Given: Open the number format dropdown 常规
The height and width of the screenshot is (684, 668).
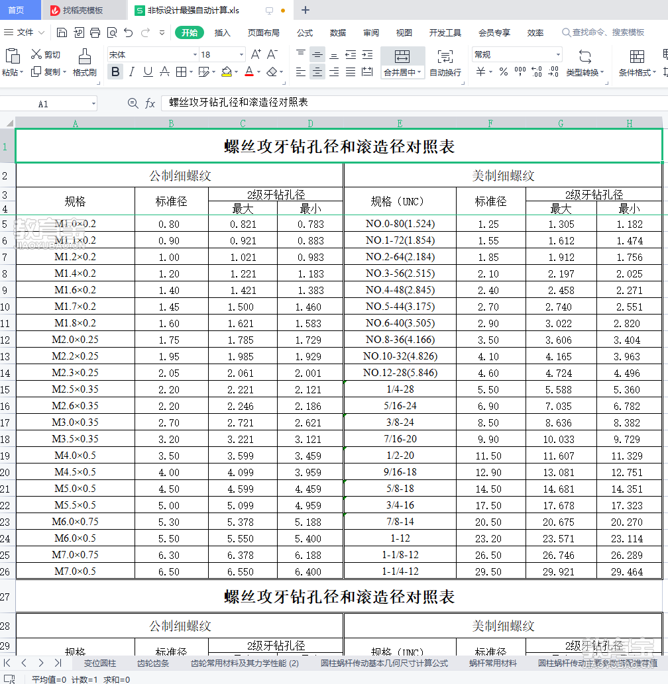Looking at the screenshot, I should click(517, 54).
